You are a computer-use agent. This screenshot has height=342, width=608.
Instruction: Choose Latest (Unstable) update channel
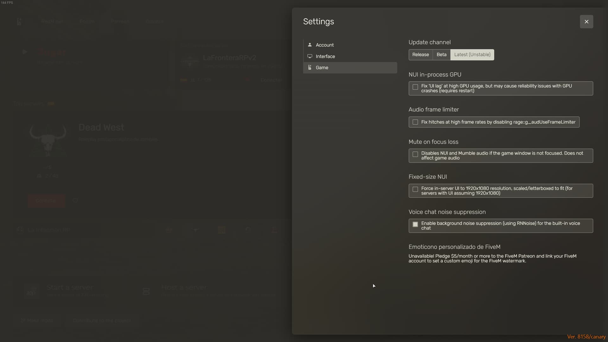tap(472, 54)
